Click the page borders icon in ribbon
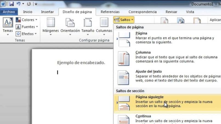Viewport: 221px width, 124px height. [x=197, y=21]
